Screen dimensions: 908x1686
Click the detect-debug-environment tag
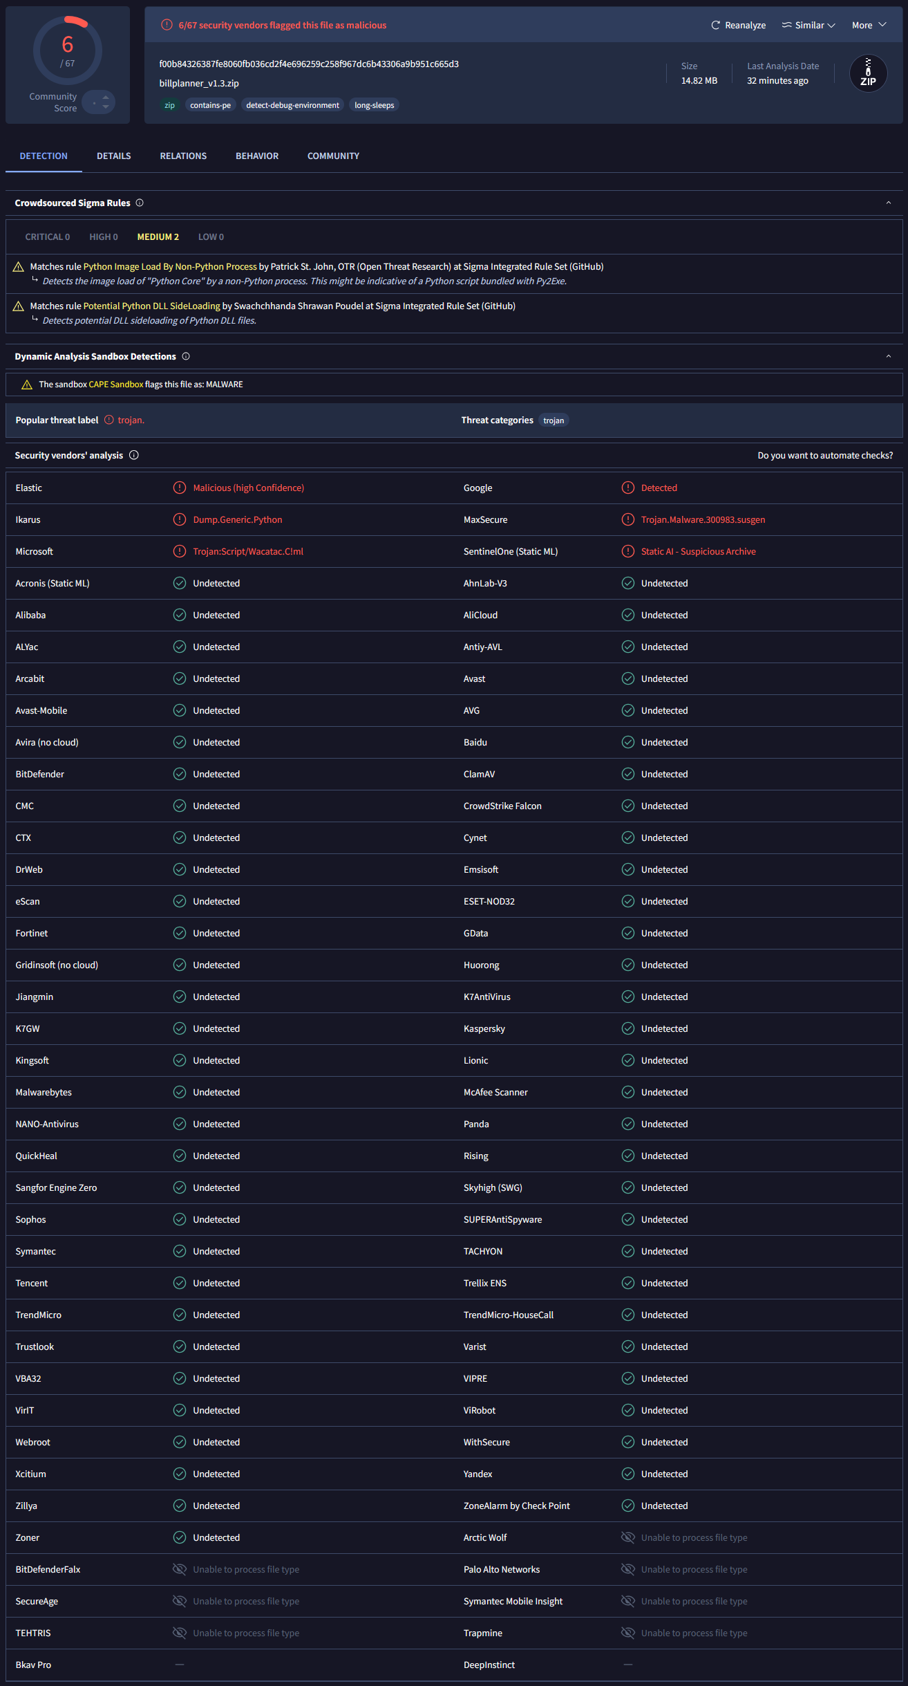(292, 105)
